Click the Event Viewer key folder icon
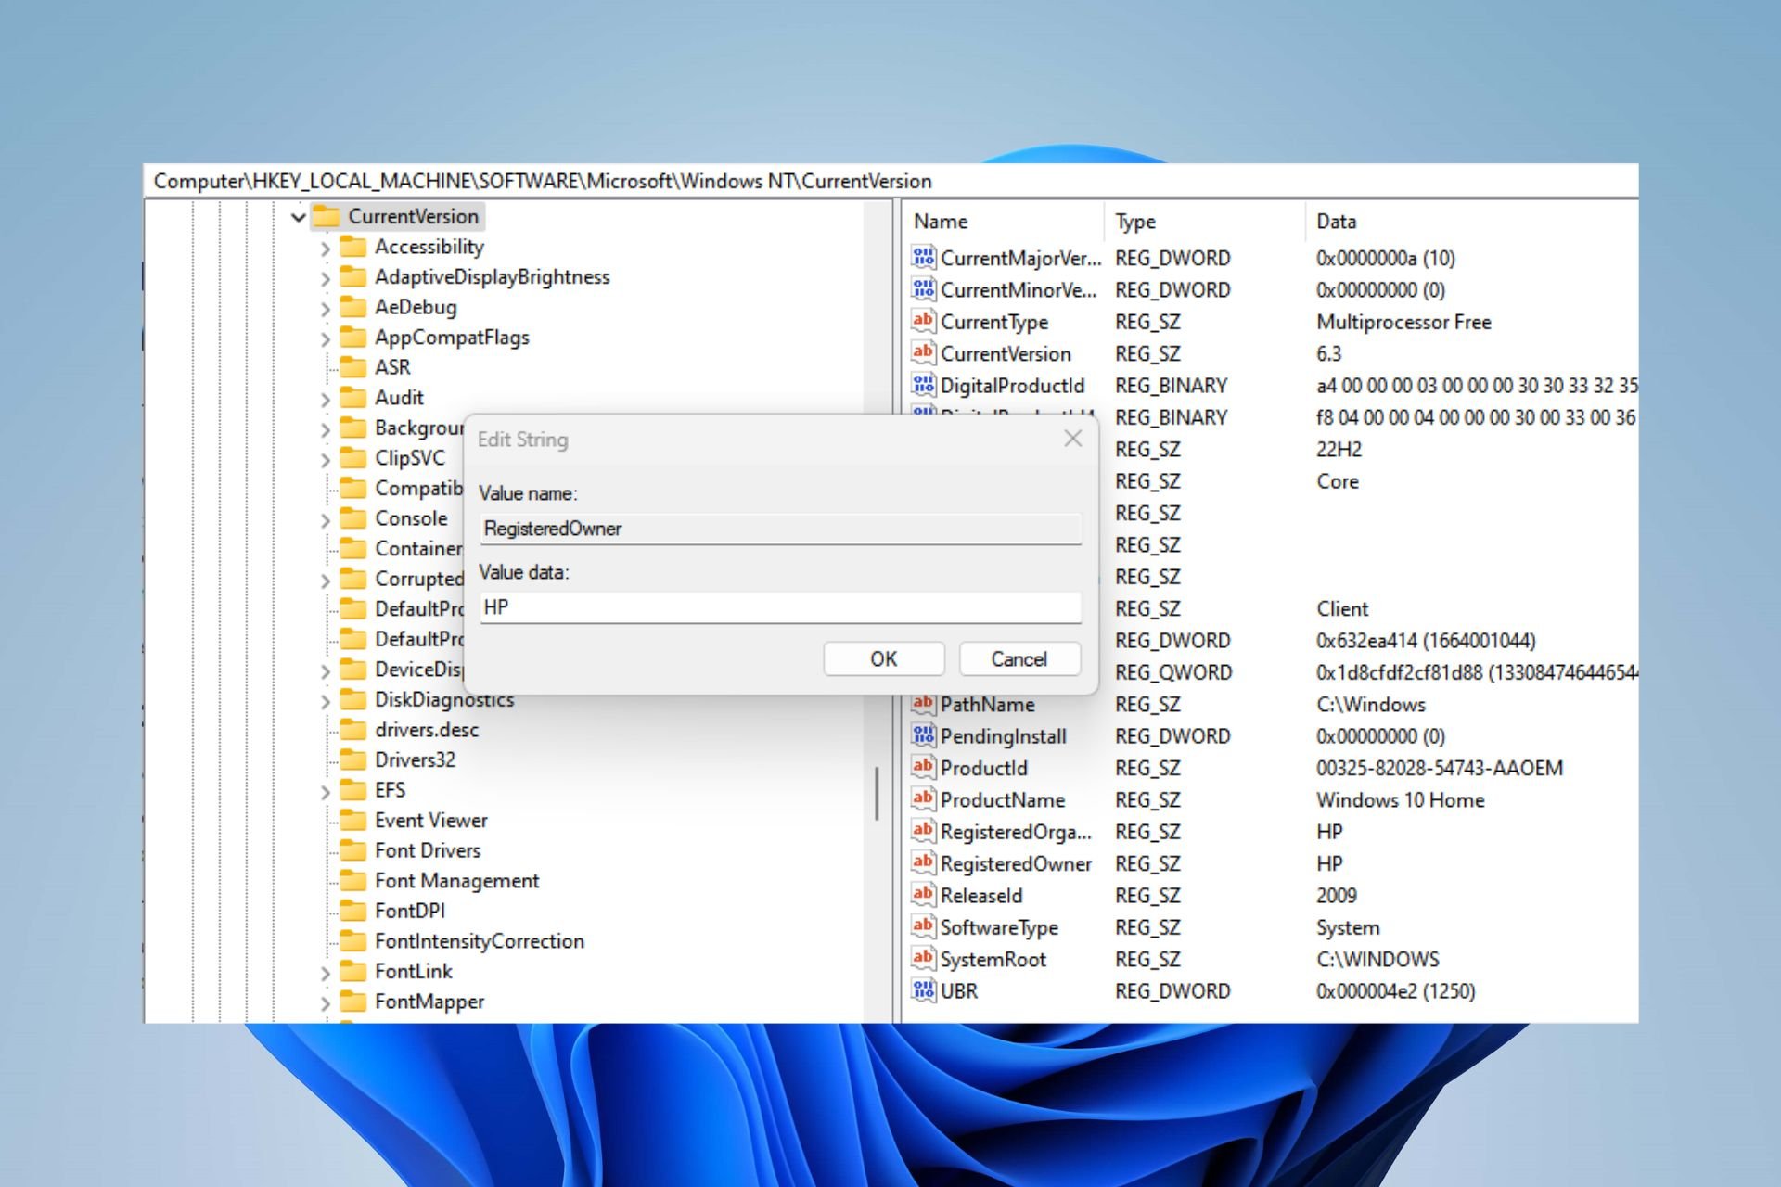Viewport: 1781px width, 1187px height. 352,820
